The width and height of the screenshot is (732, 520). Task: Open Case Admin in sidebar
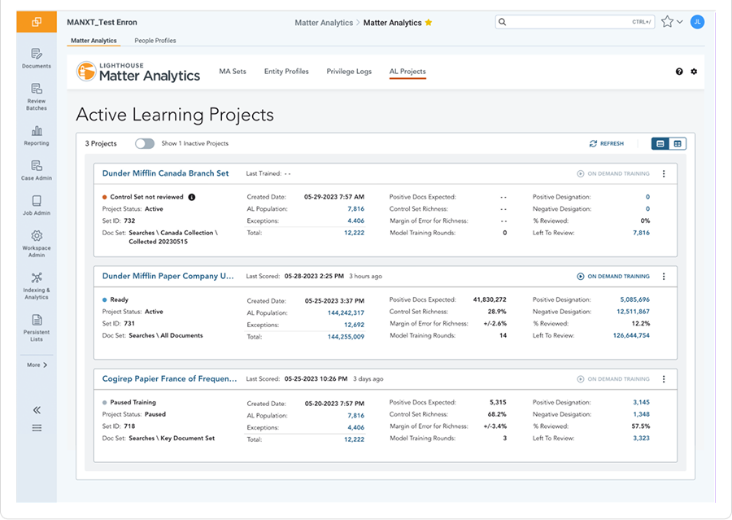point(37,170)
